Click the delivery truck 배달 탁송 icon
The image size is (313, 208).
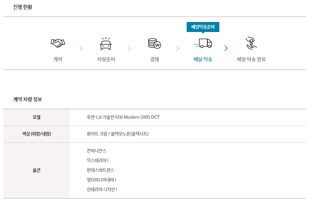[x=203, y=43]
